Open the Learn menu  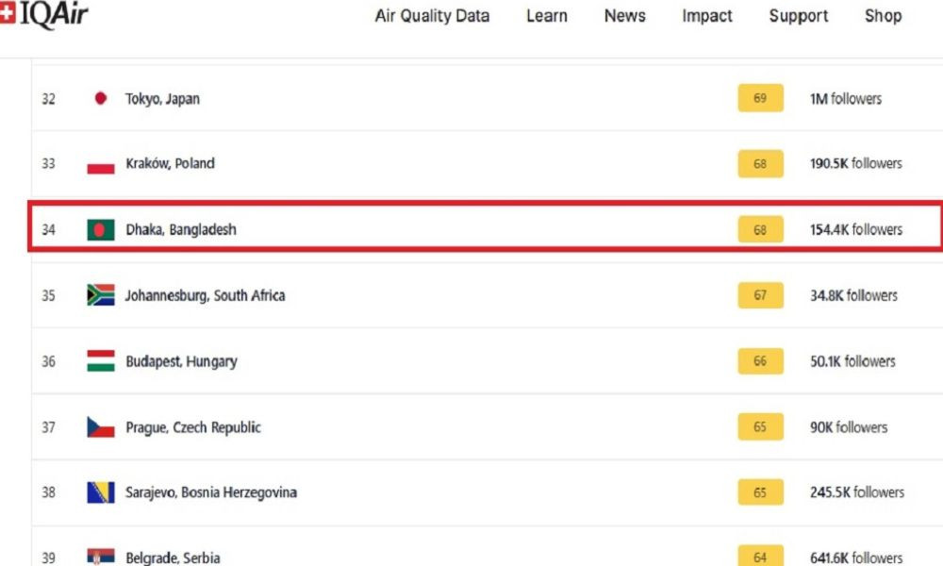point(547,16)
